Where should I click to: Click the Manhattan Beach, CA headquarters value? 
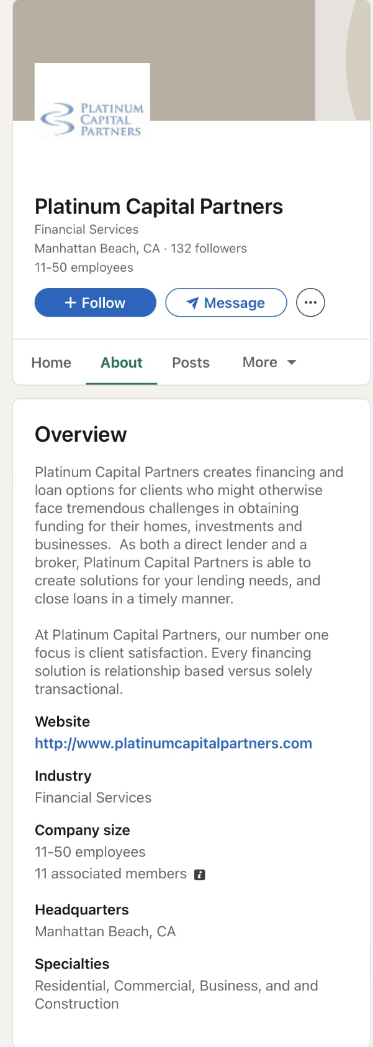105,931
